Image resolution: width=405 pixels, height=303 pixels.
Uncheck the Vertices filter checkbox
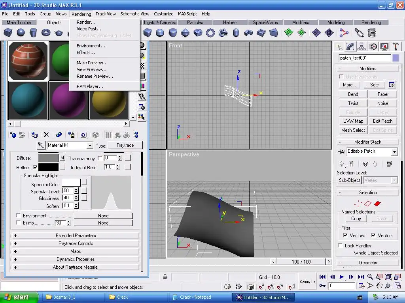(x=345, y=235)
